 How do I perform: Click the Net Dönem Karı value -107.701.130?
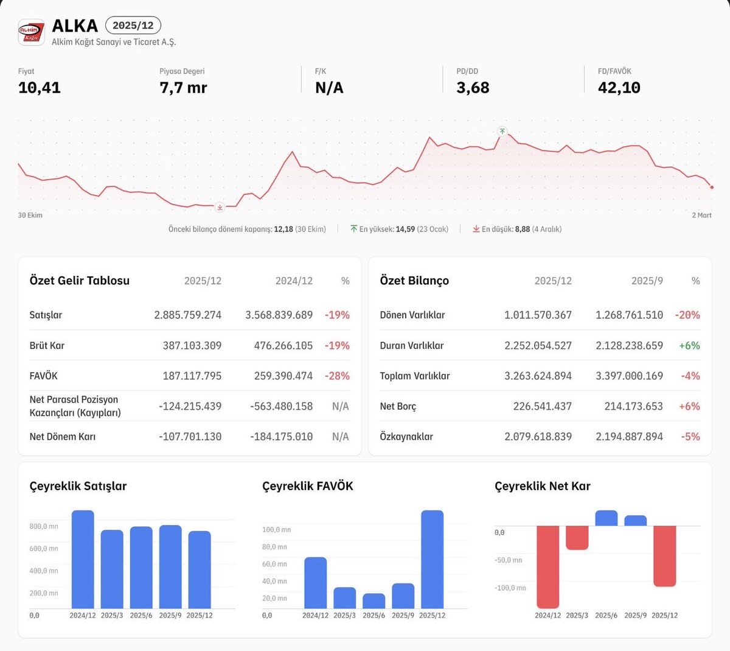tap(190, 437)
